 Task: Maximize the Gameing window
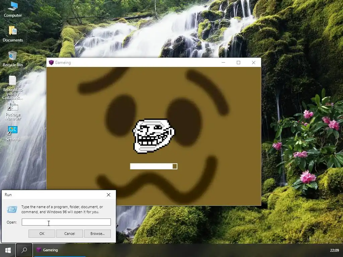coord(238,63)
